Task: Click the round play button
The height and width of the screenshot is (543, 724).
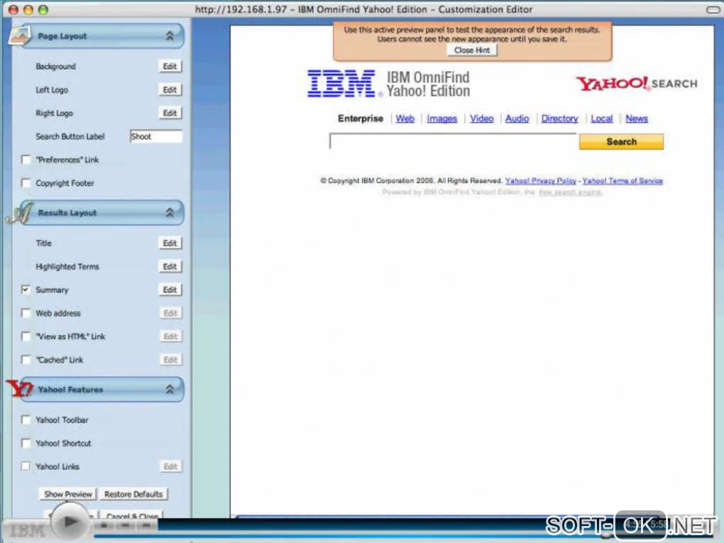Action: (x=70, y=522)
